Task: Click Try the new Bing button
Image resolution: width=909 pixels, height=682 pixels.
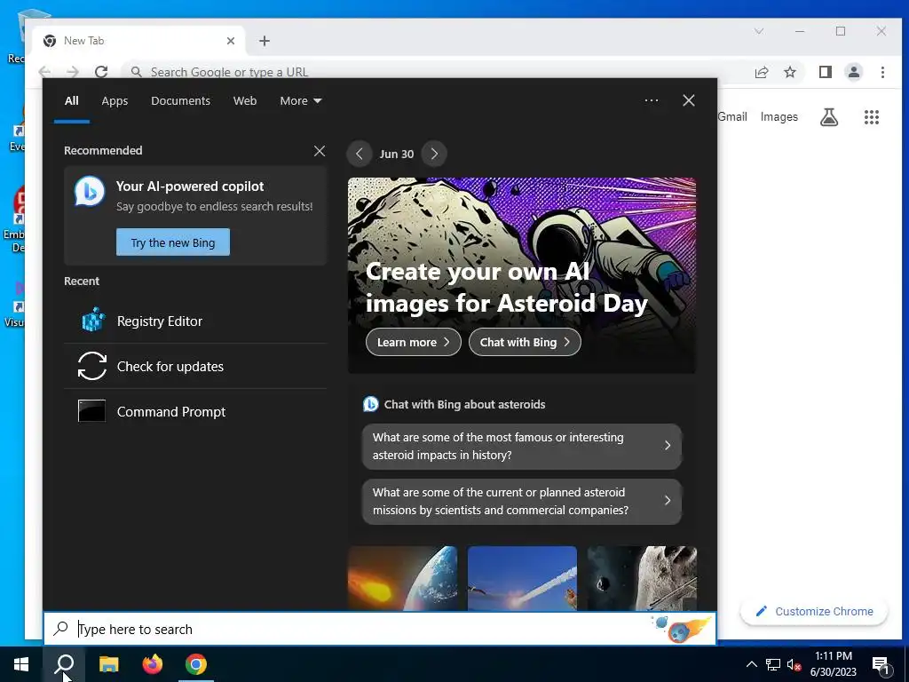Action: coord(173,242)
